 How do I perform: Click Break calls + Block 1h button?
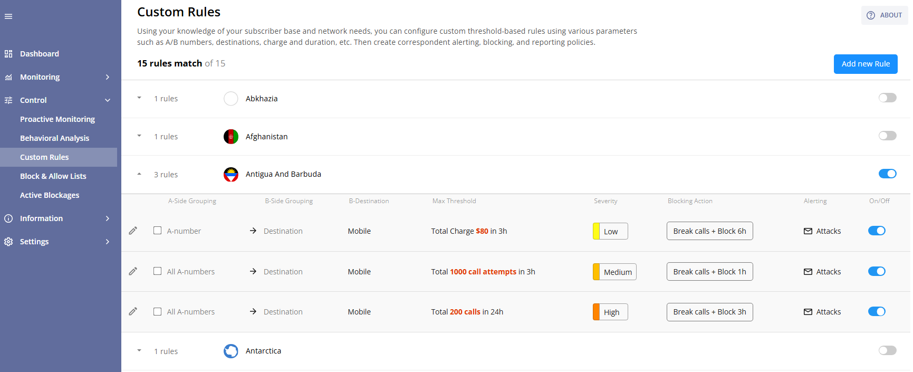pos(709,272)
